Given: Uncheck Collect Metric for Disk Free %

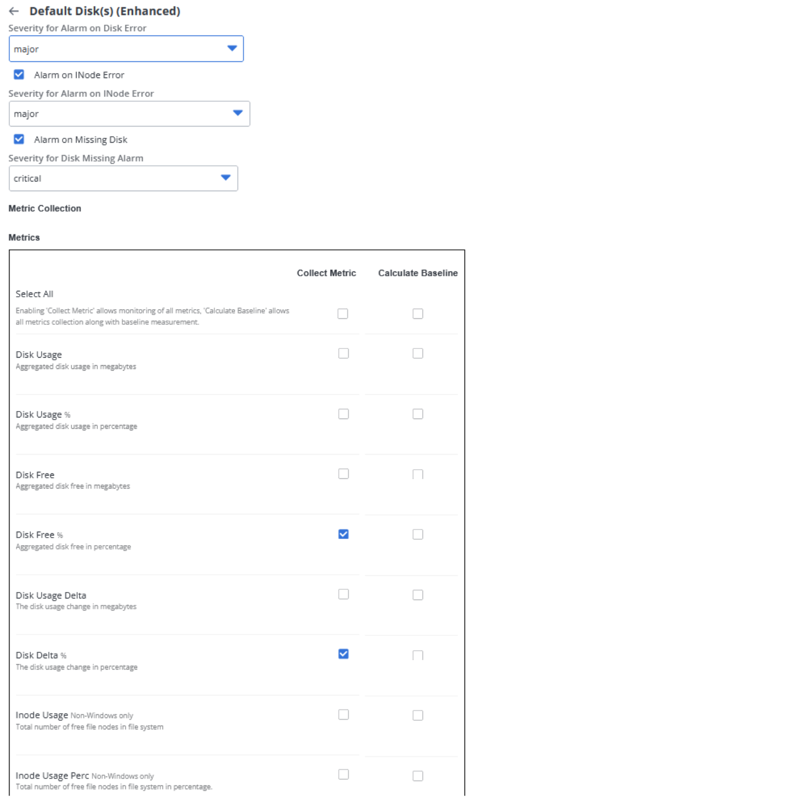Looking at the screenshot, I should click(x=343, y=534).
